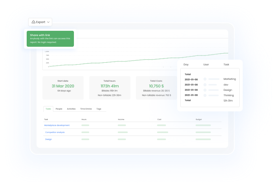Select the dev row task
This screenshot has width=277, height=187.
[226, 85]
